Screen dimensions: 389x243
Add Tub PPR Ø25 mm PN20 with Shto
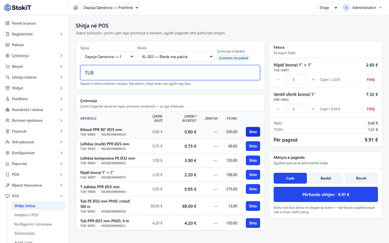coord(253,223)
